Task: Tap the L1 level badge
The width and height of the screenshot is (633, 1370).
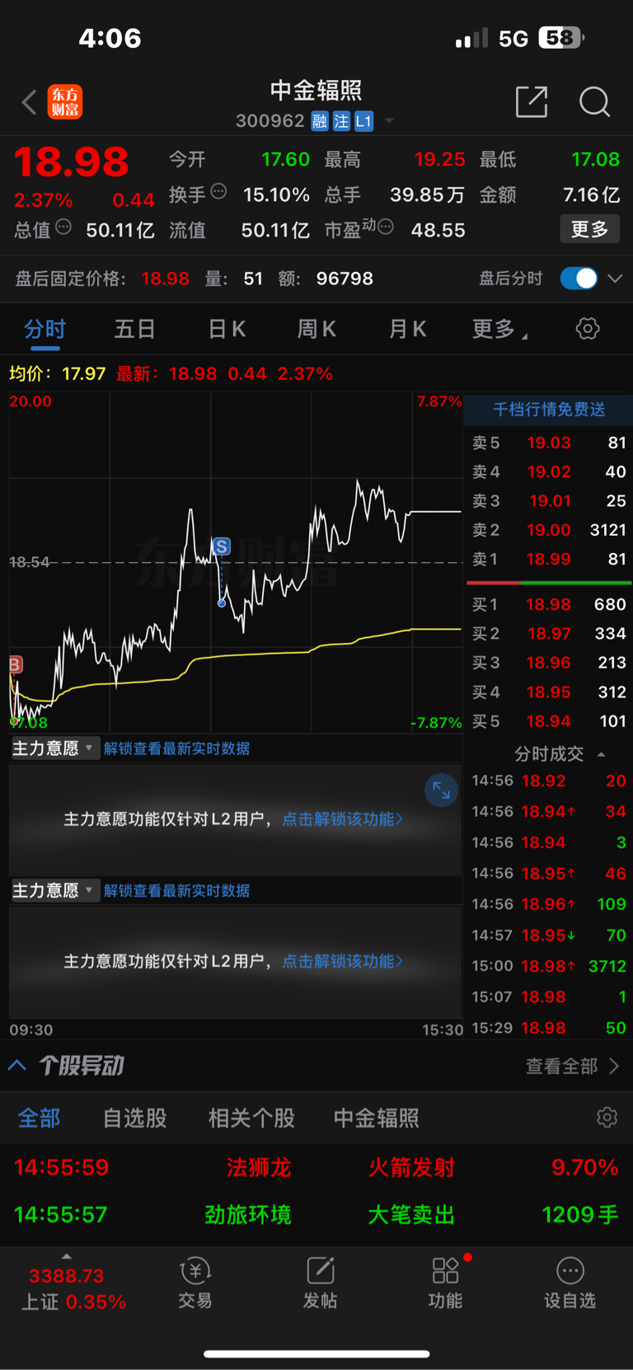Action: [x=363, y=121]
